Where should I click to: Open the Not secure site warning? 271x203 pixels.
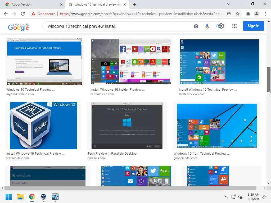click(43, 14)
